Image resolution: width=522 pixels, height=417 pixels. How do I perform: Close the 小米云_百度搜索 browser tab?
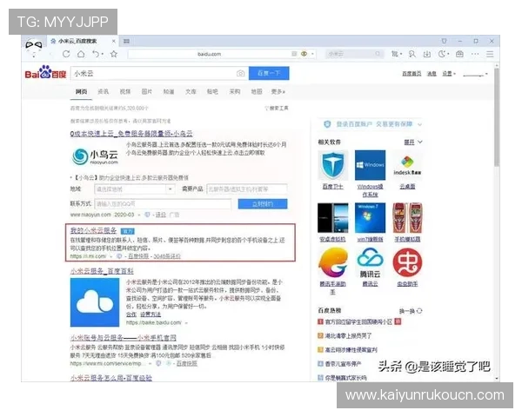coord(113,41)
